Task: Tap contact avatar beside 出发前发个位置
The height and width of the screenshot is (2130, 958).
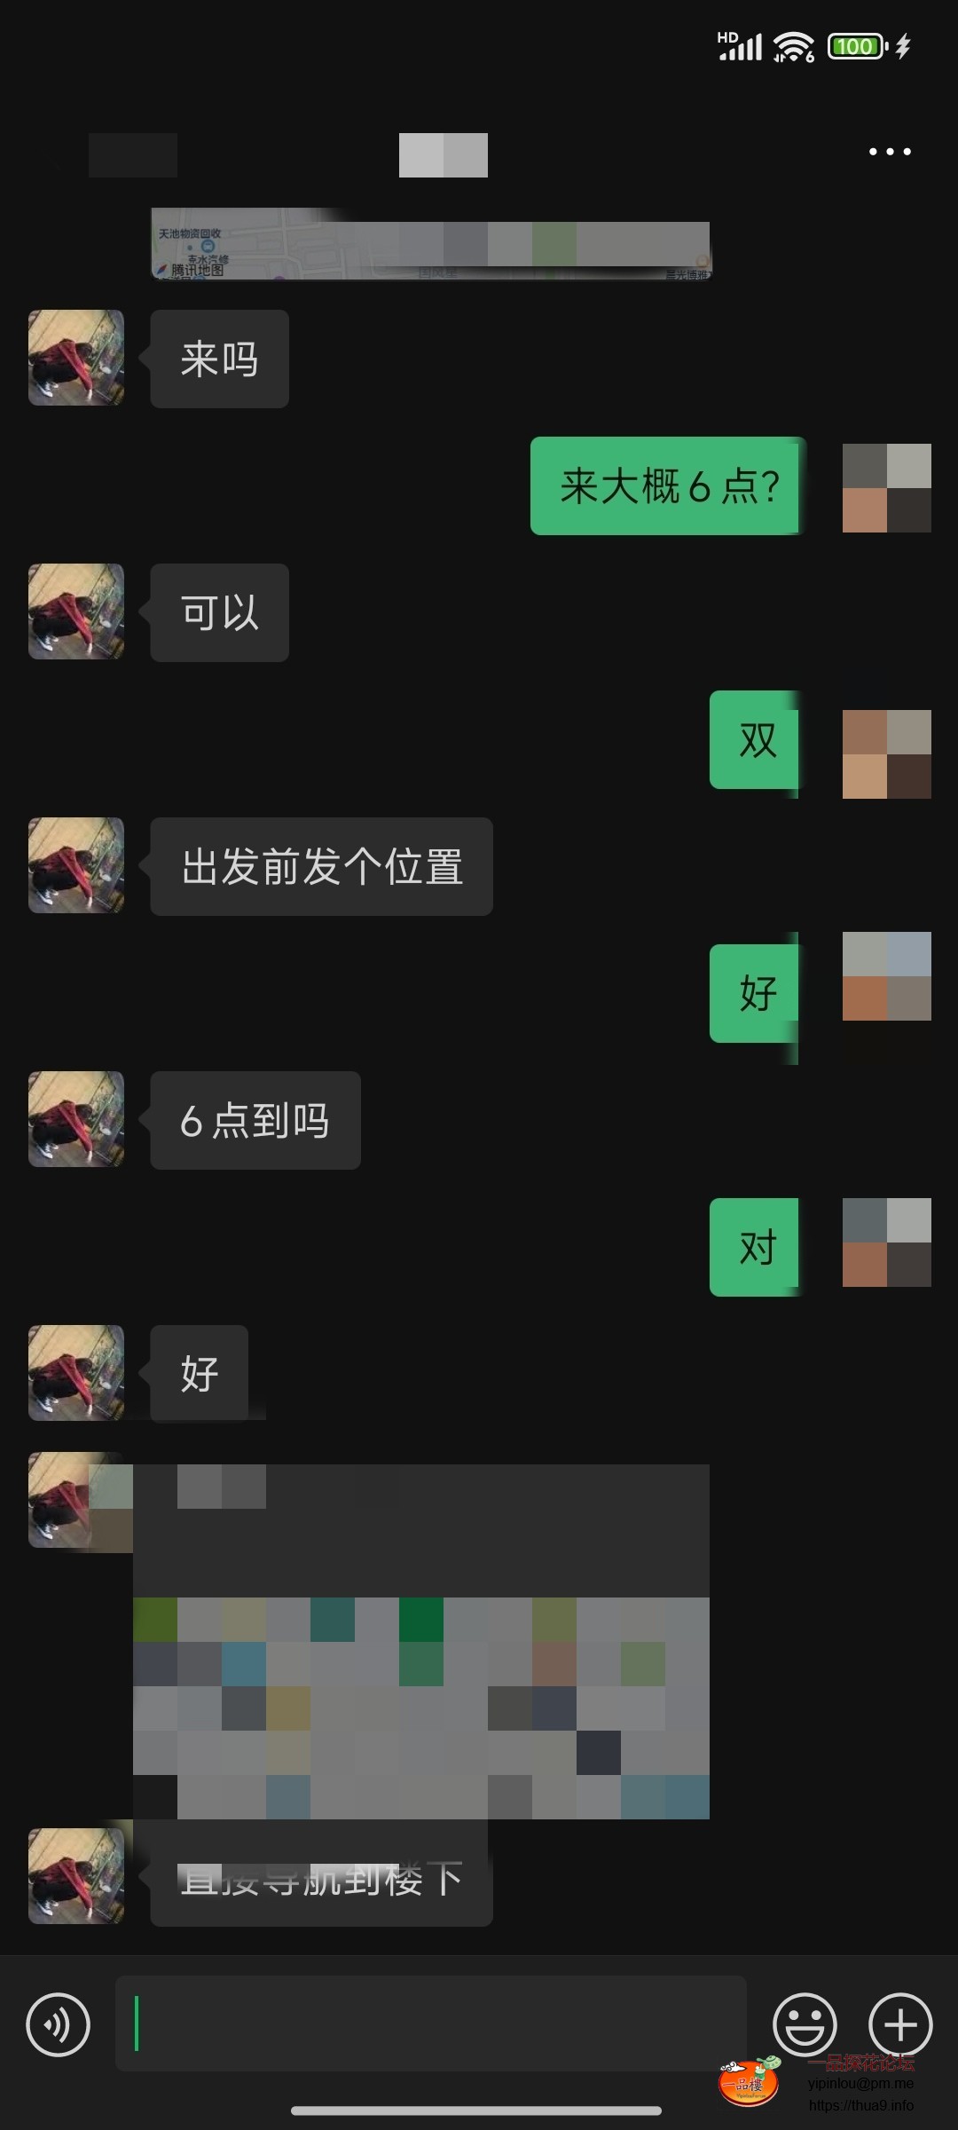Action: tap(76, 865)
